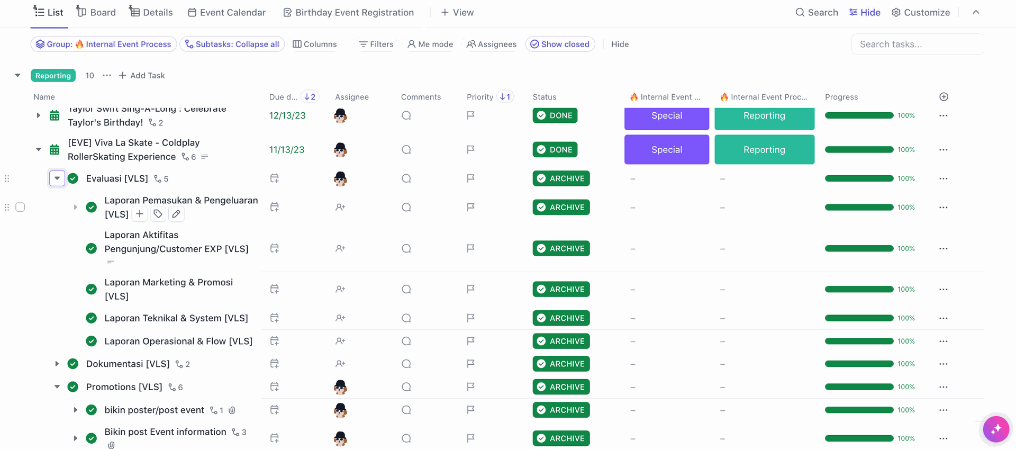Viewport: 1016px width, 449px height.
Task: Click assignee avatar for Taylor Swift task
Action: pyautogui.click(x=340, y=115)
